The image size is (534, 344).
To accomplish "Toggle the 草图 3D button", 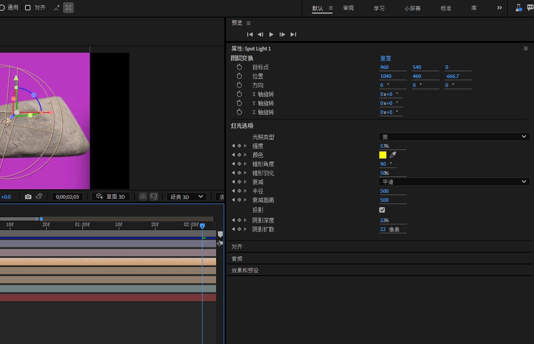I will coord(111,197).
